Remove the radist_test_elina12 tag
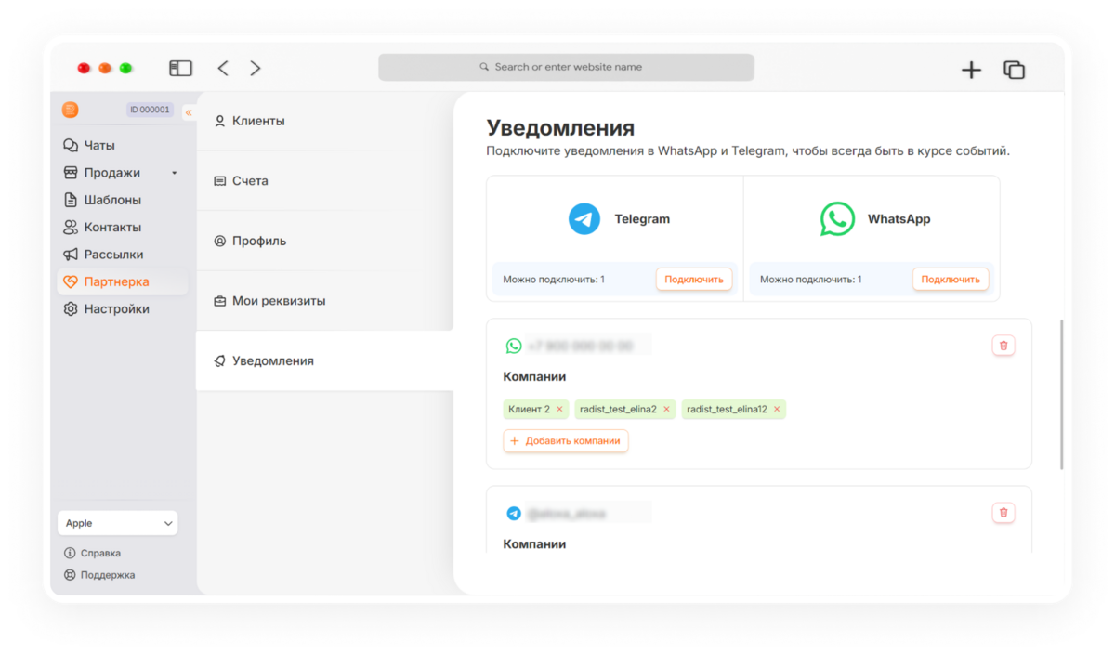 tap(777, 409)
